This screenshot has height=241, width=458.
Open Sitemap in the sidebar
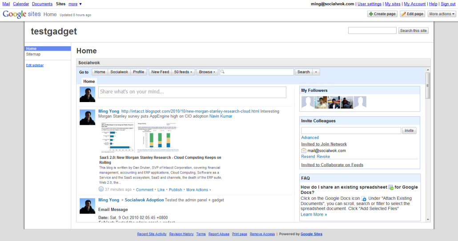click(33, 54)
